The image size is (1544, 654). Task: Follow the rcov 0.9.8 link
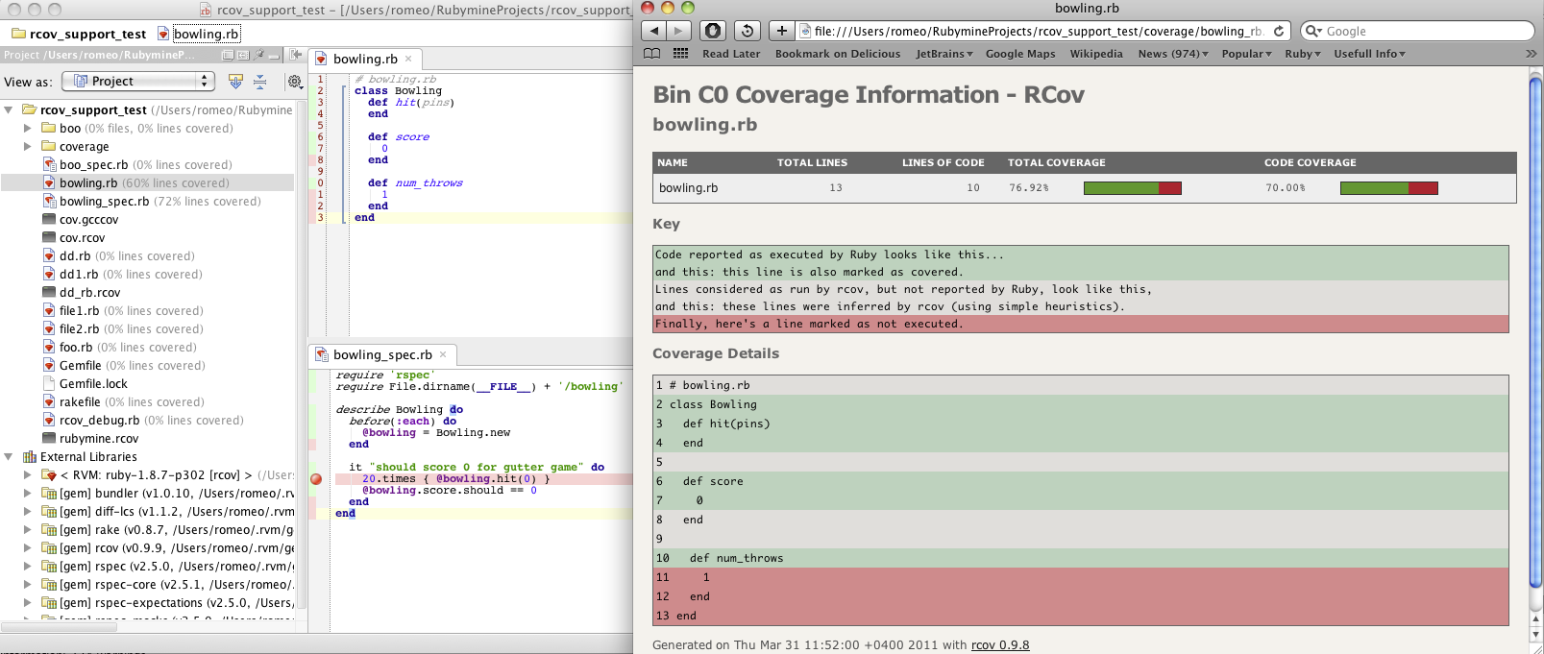tap(1000, 644)
